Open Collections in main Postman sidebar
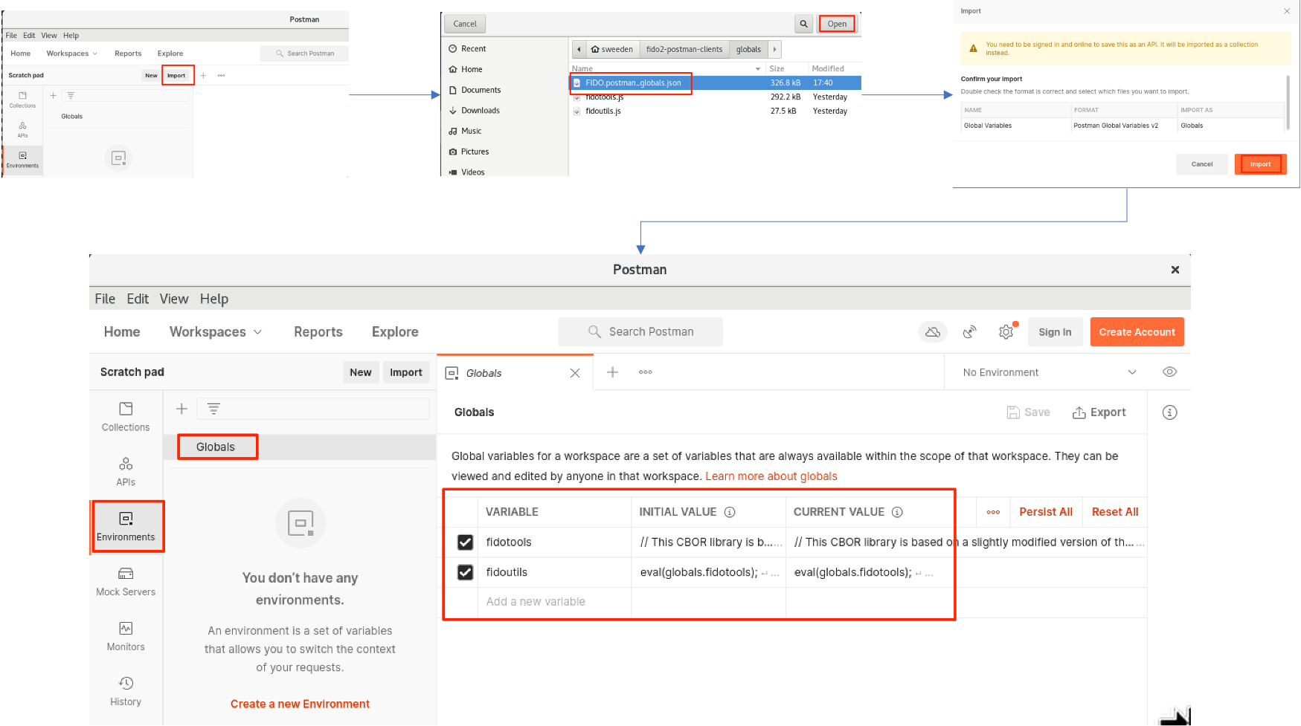 [126, 416]
